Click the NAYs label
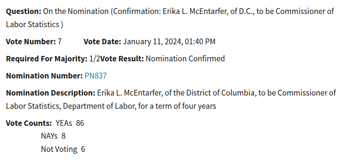The image size is (358, 162). point(49,136)
